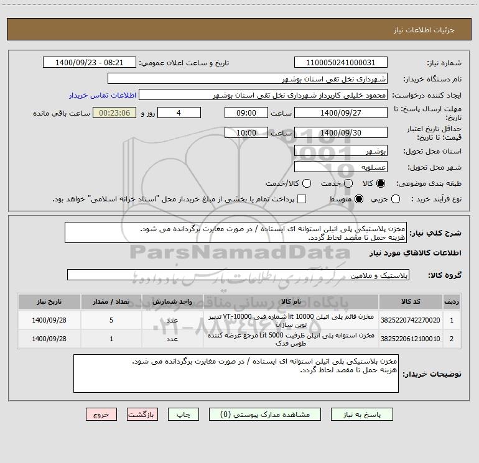The width and height of the screenshot is (479, 463).
Task: Click the response deadline date 1400/09/27 field
Action: (341, 112)
